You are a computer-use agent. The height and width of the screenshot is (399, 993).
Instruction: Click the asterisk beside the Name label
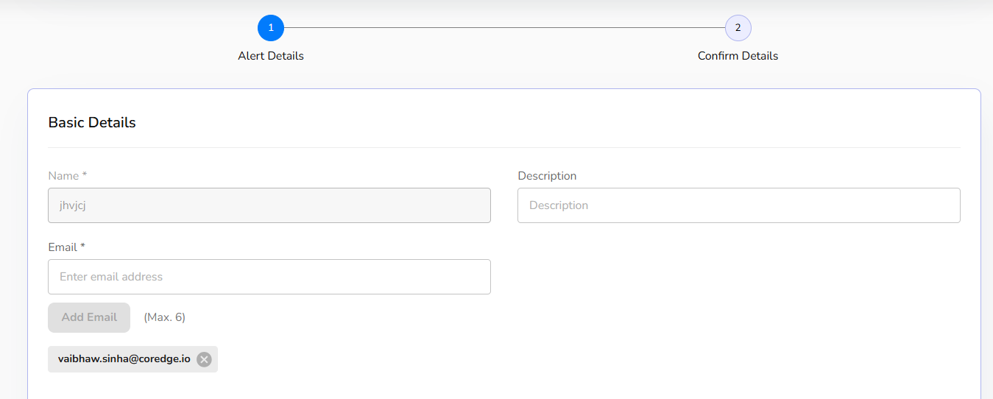[x=85, y=175]
